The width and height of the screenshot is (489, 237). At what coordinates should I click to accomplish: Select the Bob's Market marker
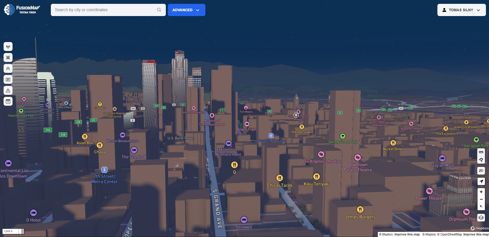(x=66, y=103)
